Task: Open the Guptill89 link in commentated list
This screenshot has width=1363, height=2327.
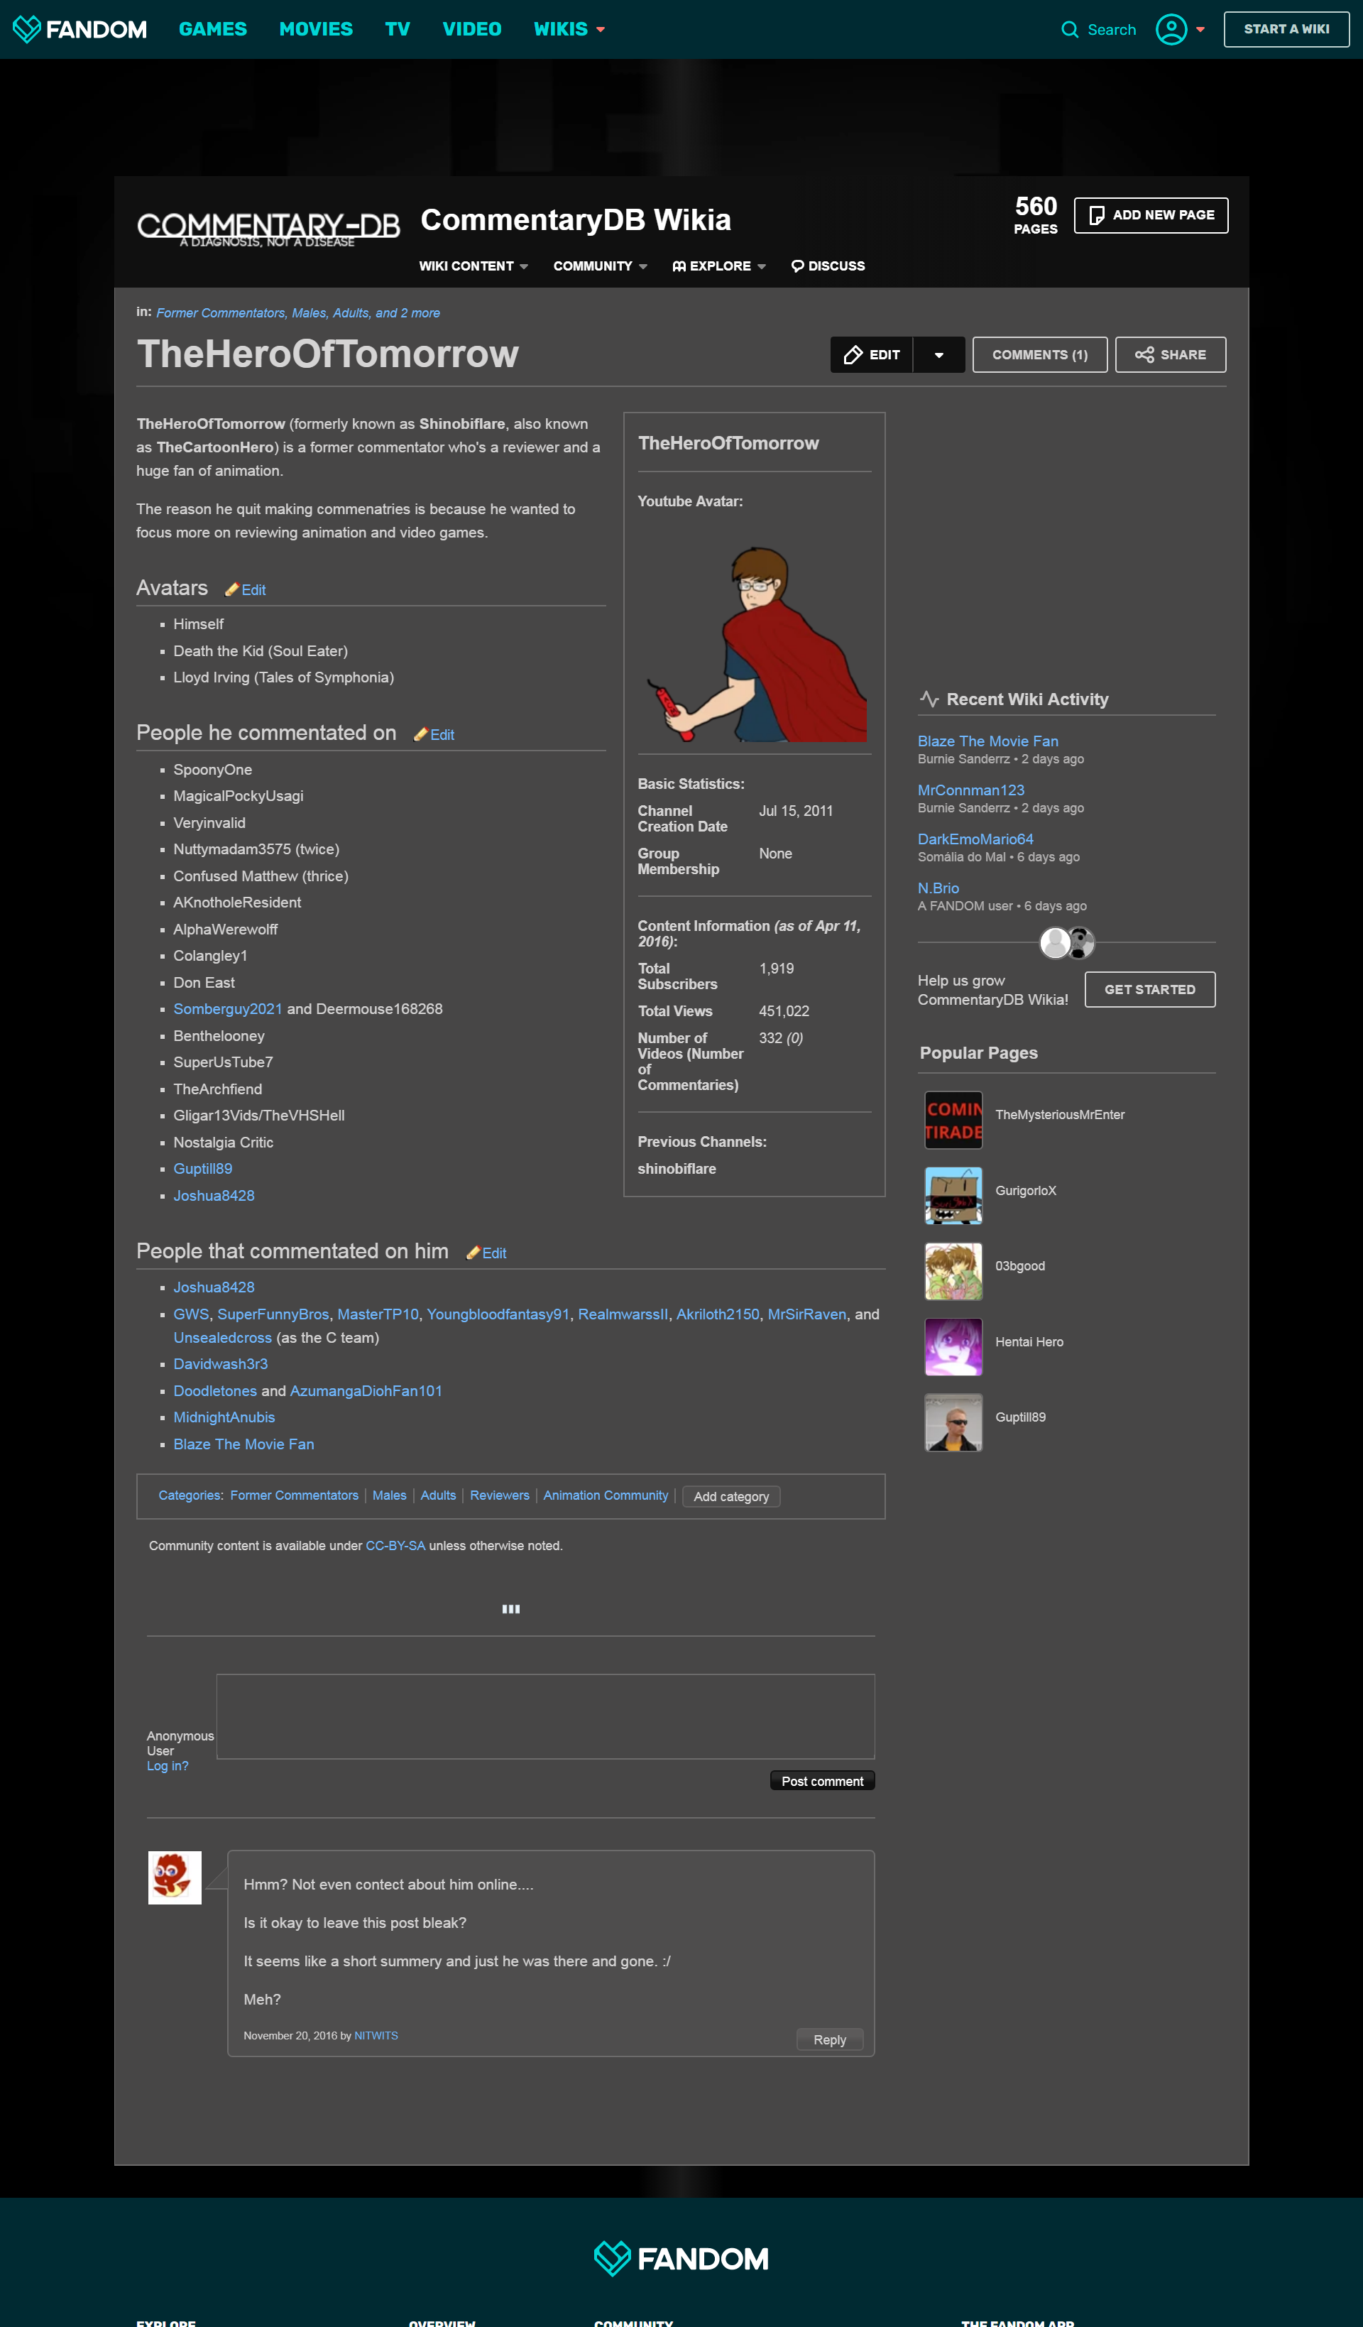Action: click(x=203, y=1169)
